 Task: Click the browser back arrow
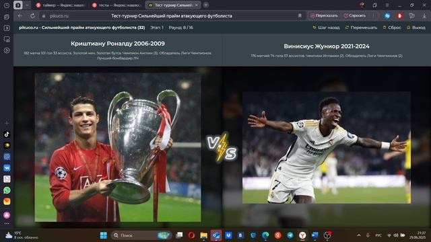20,16
